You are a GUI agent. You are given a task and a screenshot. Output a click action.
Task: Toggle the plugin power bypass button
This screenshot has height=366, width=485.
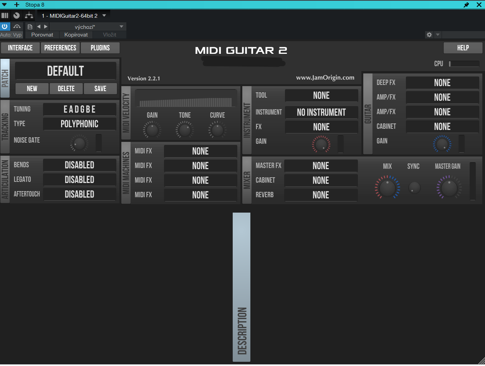point(5,27)
